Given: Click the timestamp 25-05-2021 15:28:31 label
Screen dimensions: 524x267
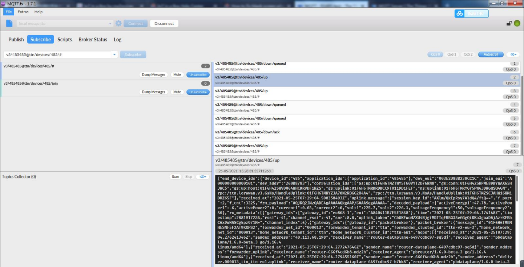Looking at the screenshot, I should pyautogui.click(x=245, y=171).
